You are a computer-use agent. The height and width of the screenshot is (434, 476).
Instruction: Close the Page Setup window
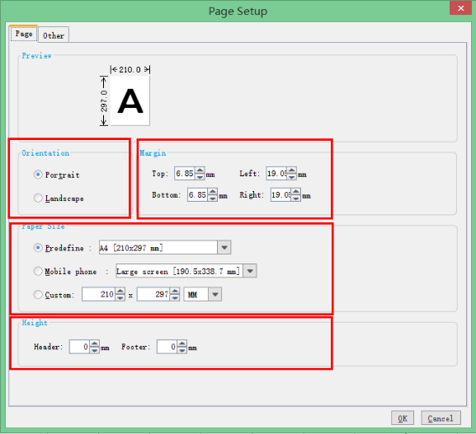point(460,8)
